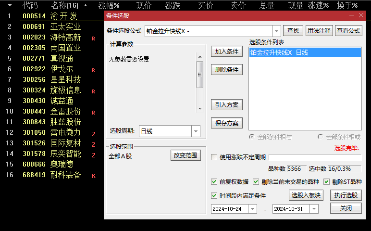Viewport: 371px width, 231px height.
Task: Click the 改变范围 button
Action: 185,155
